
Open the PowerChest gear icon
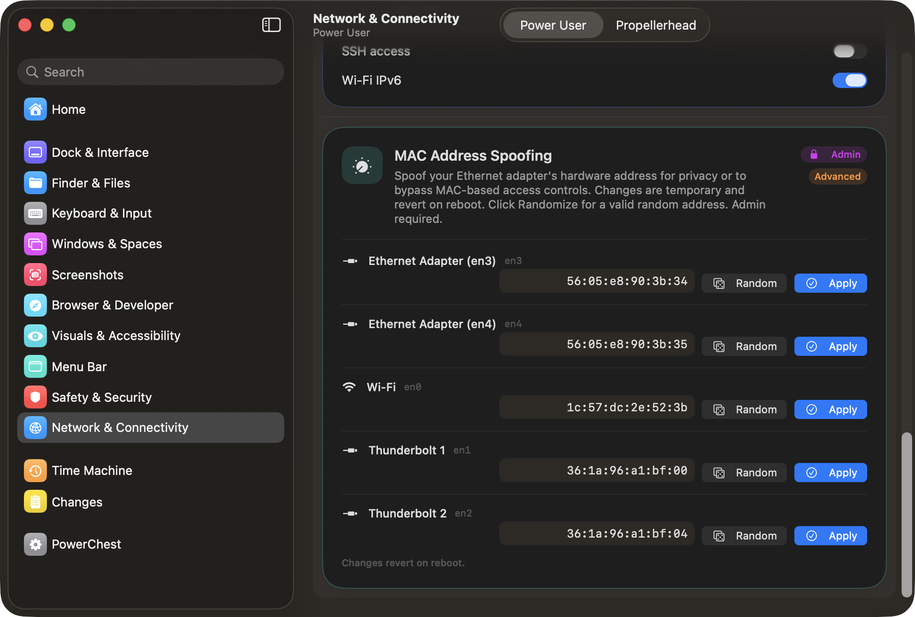(35, 544)
